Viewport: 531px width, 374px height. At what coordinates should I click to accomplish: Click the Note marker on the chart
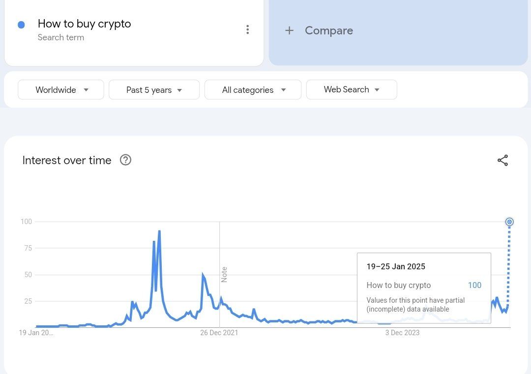coord(224,274)
